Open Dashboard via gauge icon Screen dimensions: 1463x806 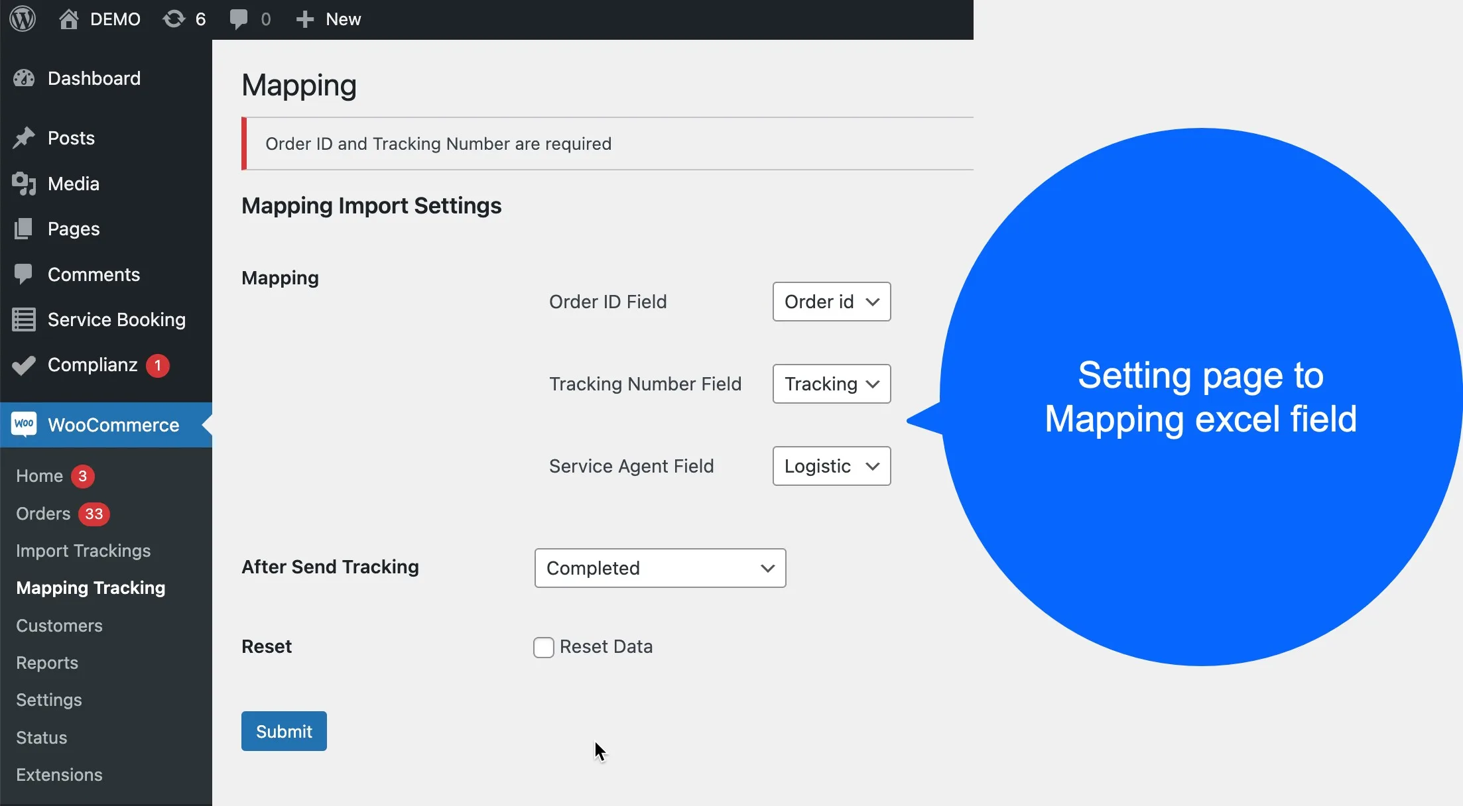tap(24, 78)
